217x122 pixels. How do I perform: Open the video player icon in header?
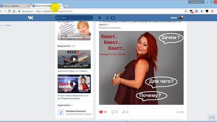113,18
